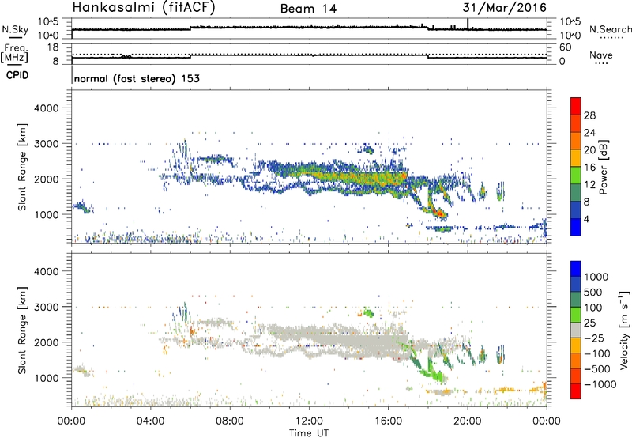
Task: Click the 'Time UT' axis label
Action: coord(309,432)
